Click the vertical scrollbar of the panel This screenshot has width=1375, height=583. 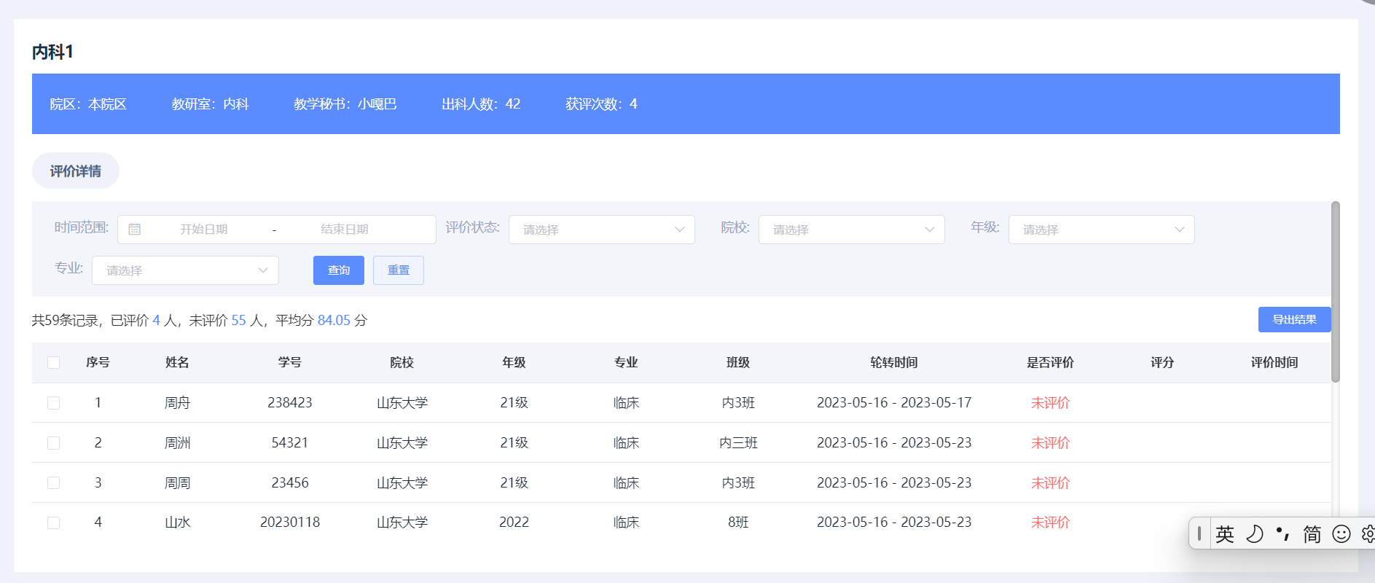[1336, 291]
